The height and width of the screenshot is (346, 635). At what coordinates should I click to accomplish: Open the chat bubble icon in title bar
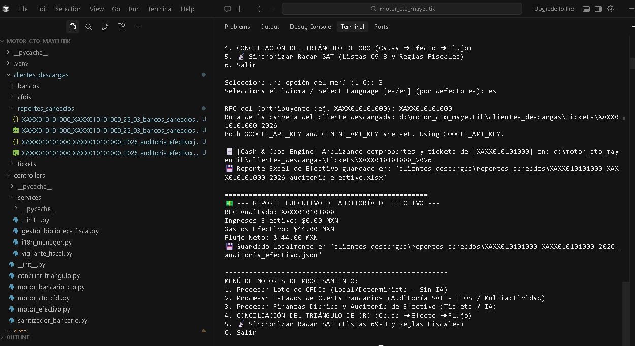coord(228,9)
